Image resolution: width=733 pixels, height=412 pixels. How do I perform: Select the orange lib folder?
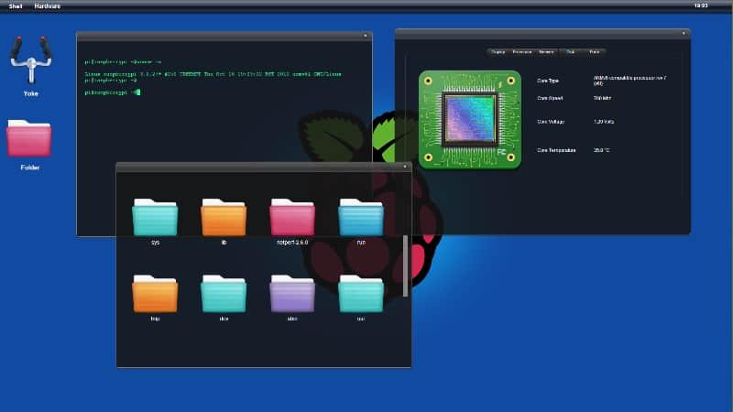click(224, 218)
